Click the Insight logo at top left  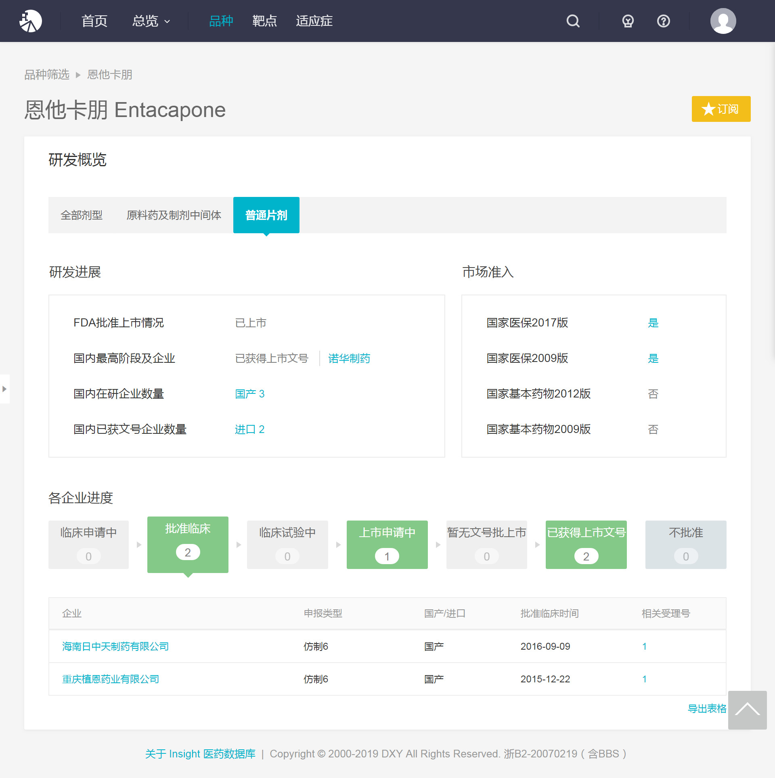tap(31, 21)
